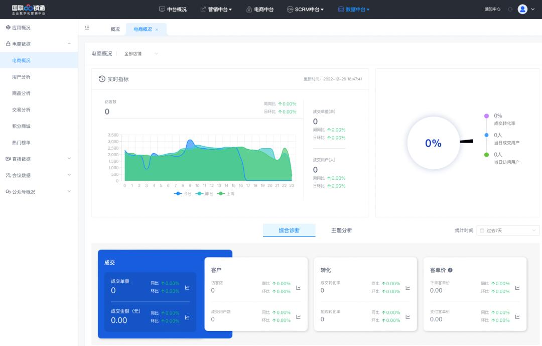Open trend chart icon for 访客数
The image size is (542, 346).
click(298, 288)
